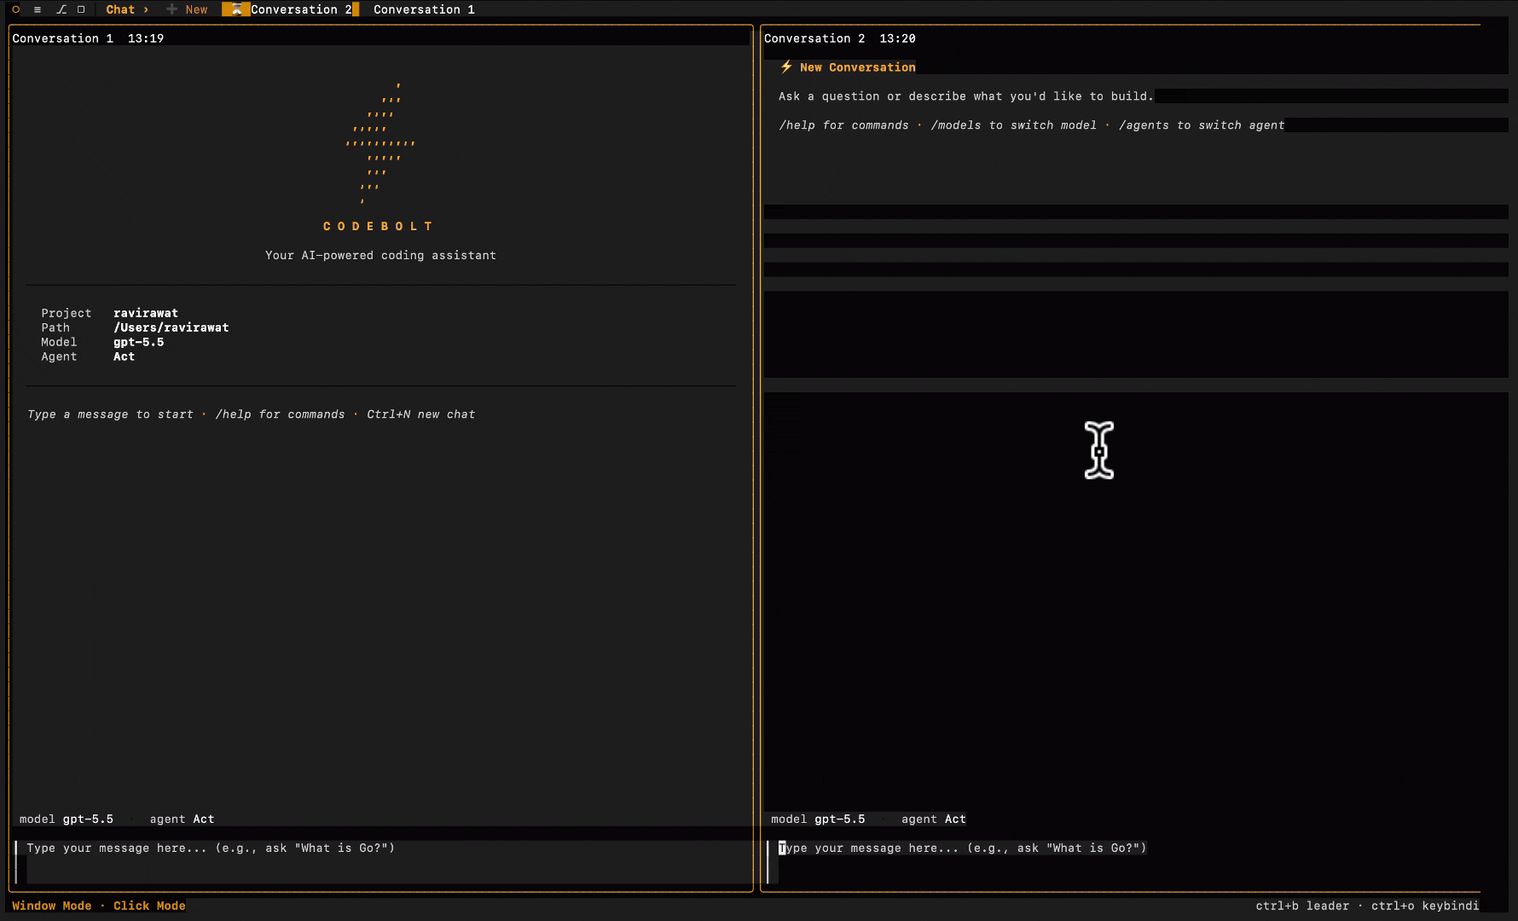The image size is (1518, 921).
Task: Focus the Conversation 1 message input
Action: pyautogui.click(x=382, y=861)
